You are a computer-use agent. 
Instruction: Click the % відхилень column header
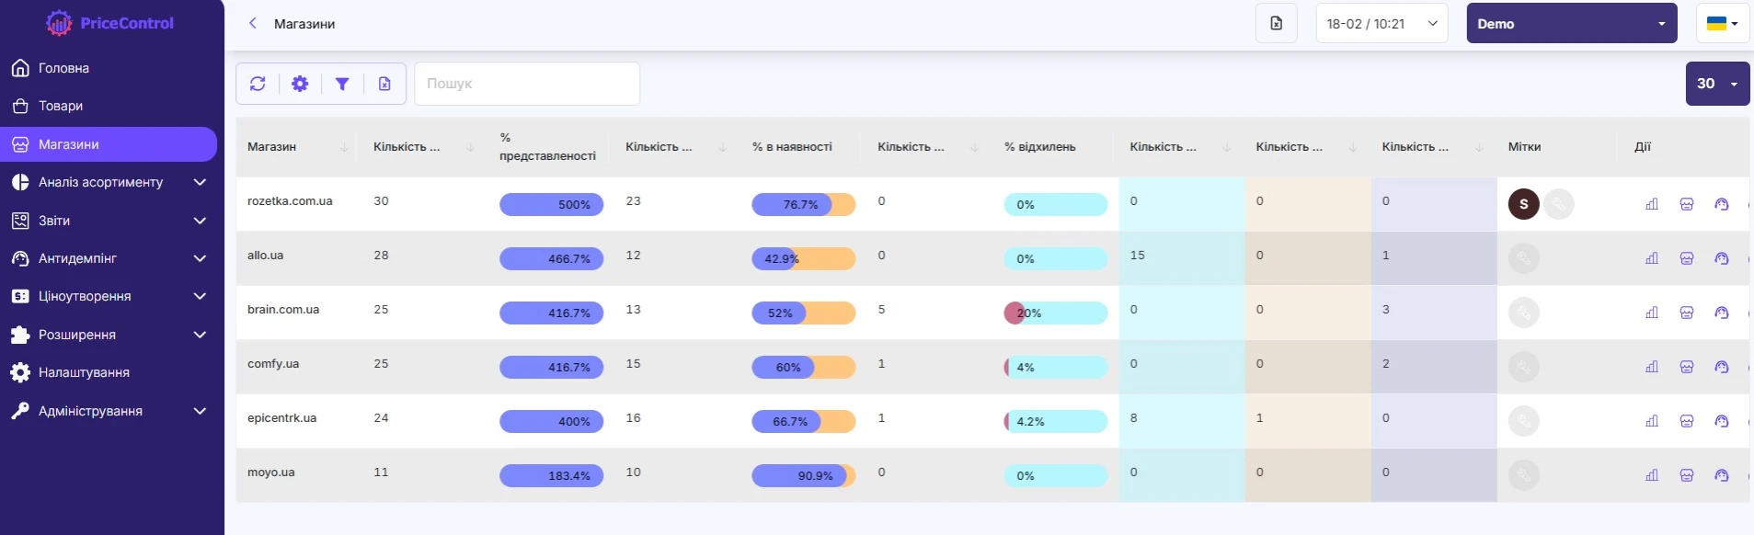click(1039, 147)
